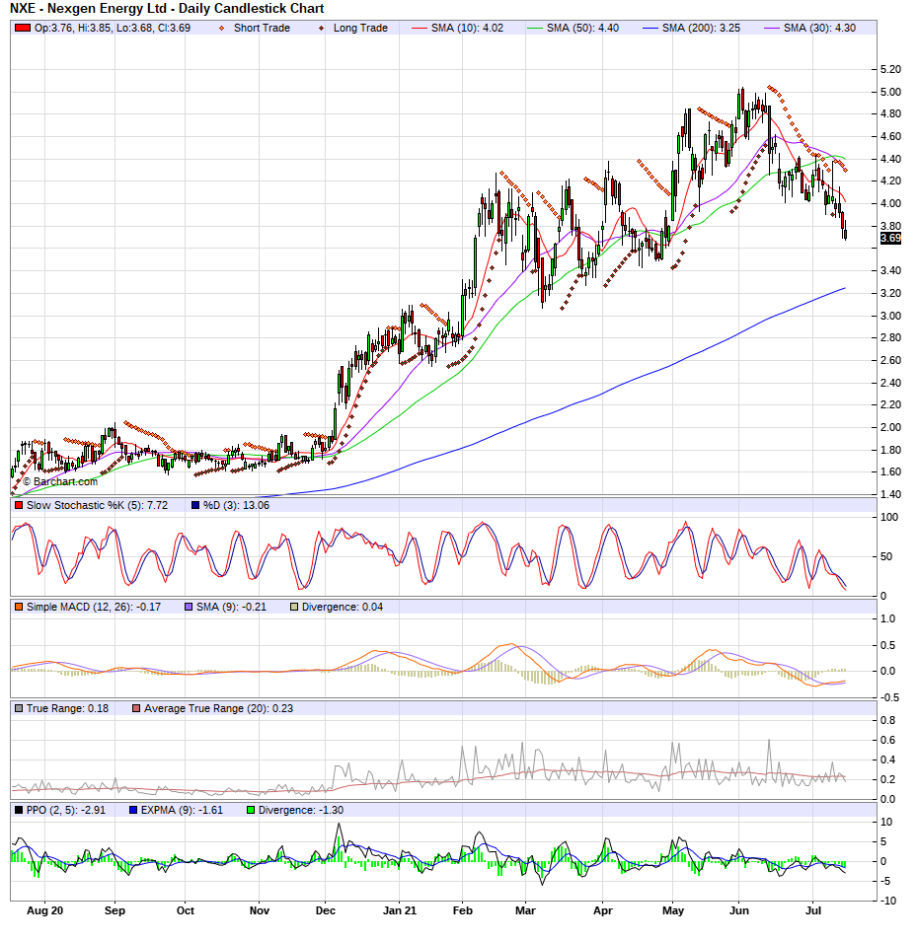Click the red OHLC legend swatch
Viewport: 918px width, 941px height.
[23, 29]
